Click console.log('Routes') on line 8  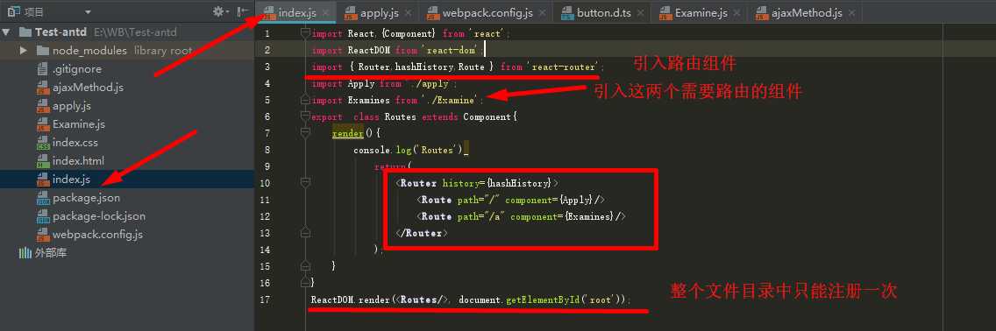pyautogui.click(x=409, y=151)
